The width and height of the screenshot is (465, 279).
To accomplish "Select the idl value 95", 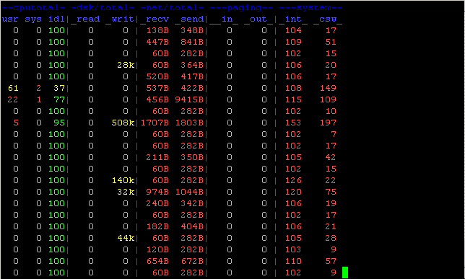I will point(59,123).
